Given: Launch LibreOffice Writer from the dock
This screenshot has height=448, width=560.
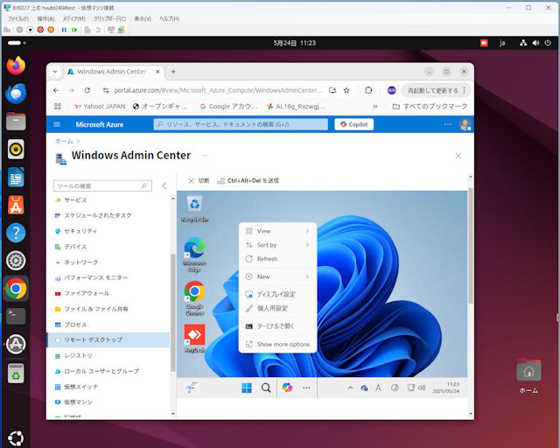Looking at the screenshot, I should pyautogui.click(x=16, y=178).
